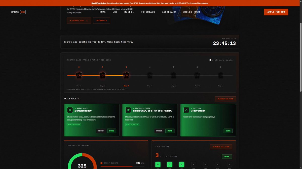The height and width of the screenshot is (169, 302).
Task: Click the Day 1 card pack icon
Action: coord(79,75)
